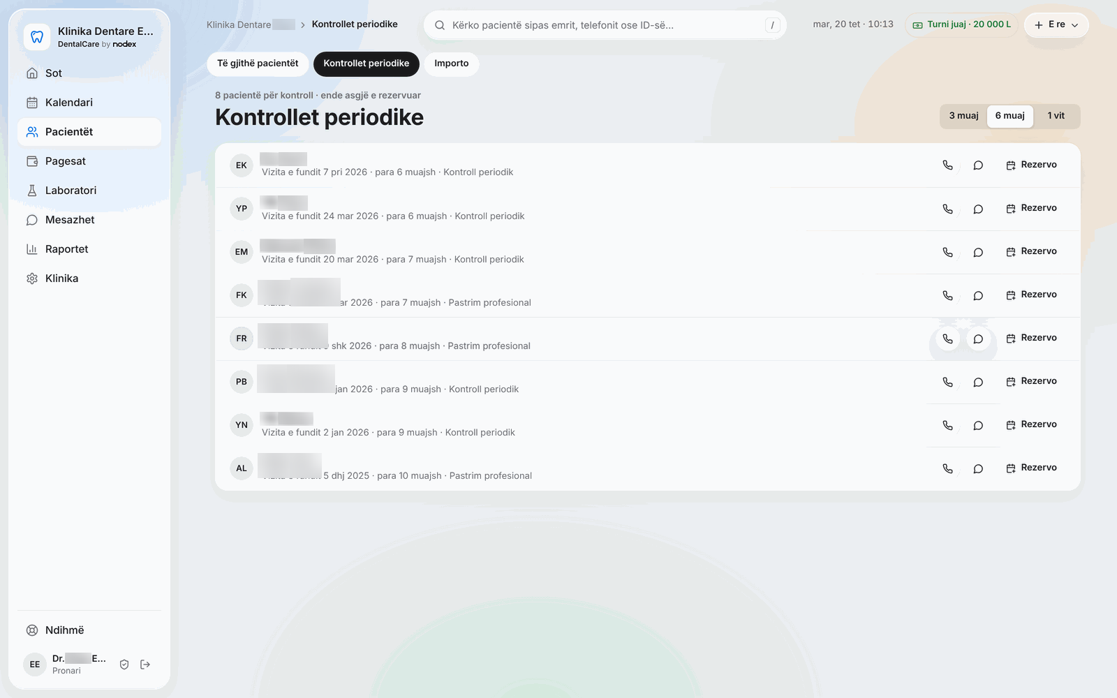Call patient EK via phone icon
The height and width of the screenshot is (698, 1117).
[947, 165]
